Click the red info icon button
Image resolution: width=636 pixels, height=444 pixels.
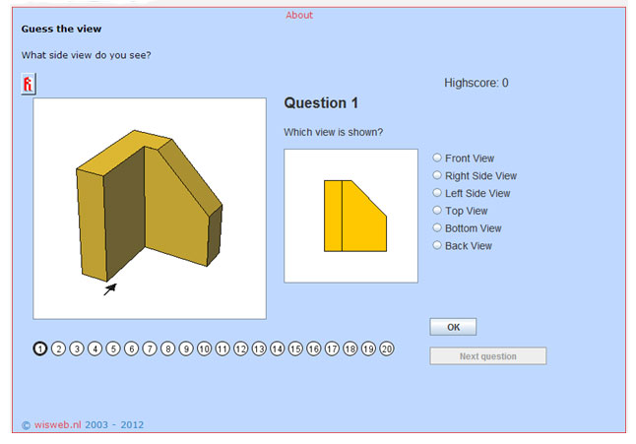tap(29, 84)
